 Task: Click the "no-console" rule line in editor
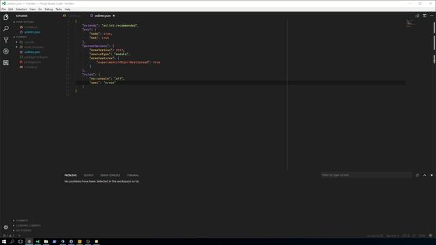point(107,79)
